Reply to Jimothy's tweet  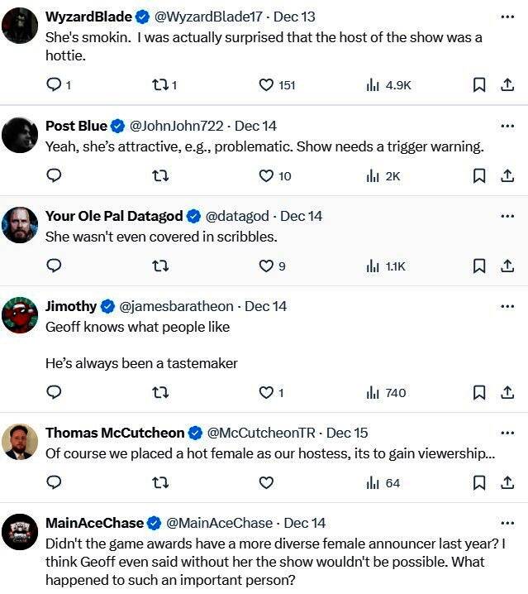pos(54,392)
